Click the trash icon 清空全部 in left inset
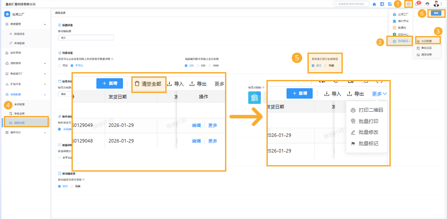Viewport: 447px width, 219px height. click(137, 84)
